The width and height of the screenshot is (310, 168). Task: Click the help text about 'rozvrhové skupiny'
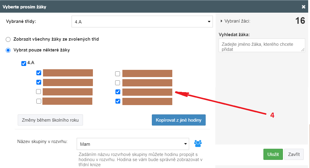140,160
